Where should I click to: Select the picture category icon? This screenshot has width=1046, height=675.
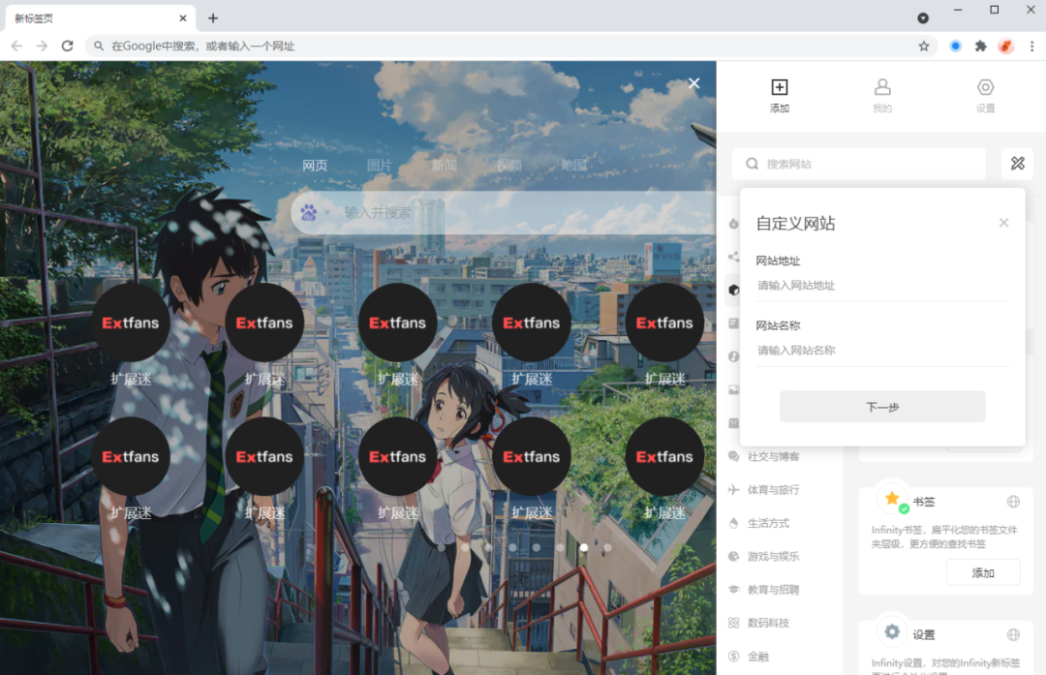coord(734,389)
